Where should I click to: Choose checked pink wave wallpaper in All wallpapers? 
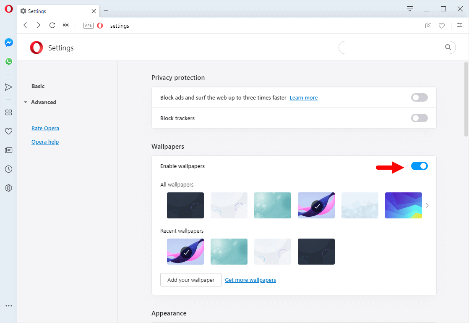click(316, 205)
